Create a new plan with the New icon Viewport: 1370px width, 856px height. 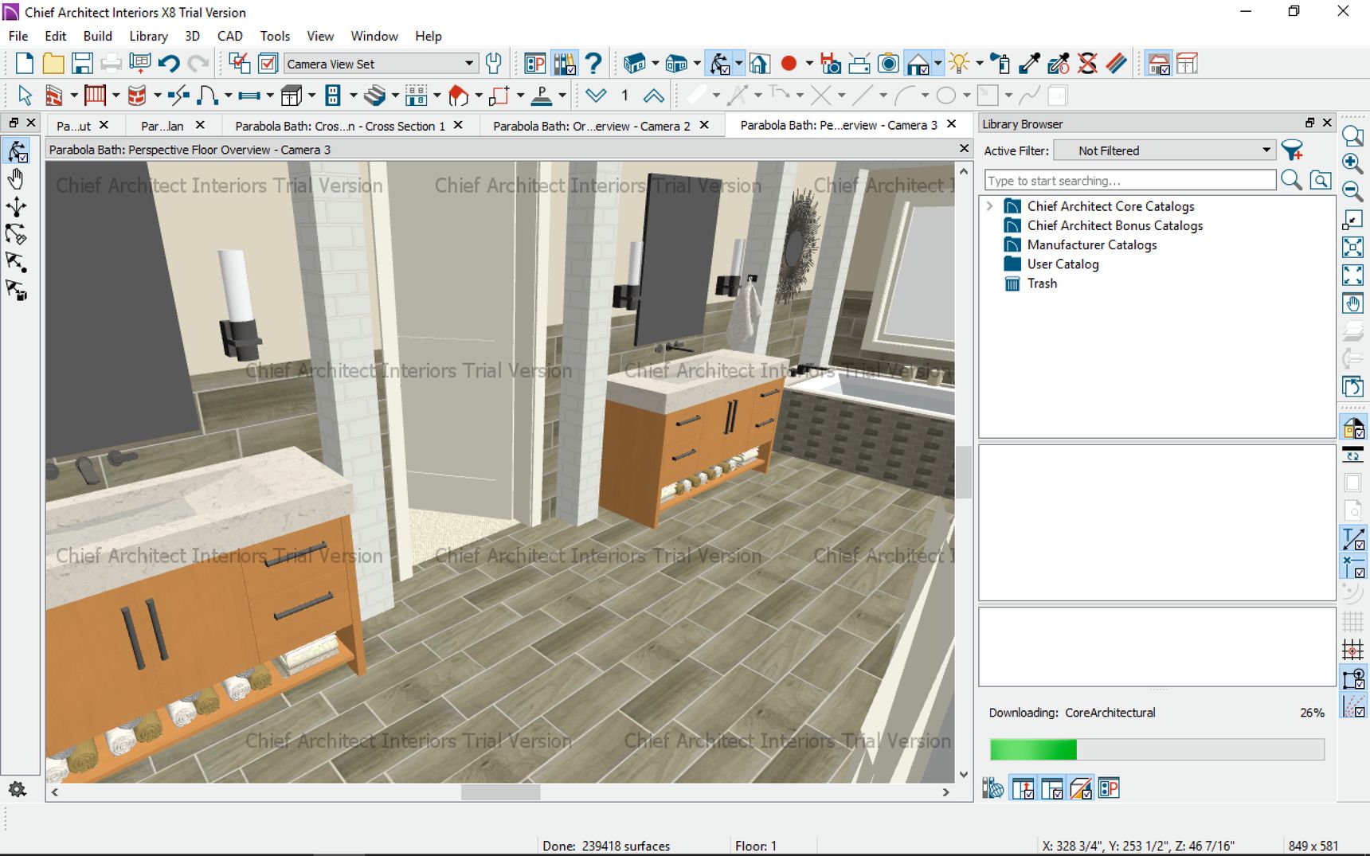(x=25, y=64)
